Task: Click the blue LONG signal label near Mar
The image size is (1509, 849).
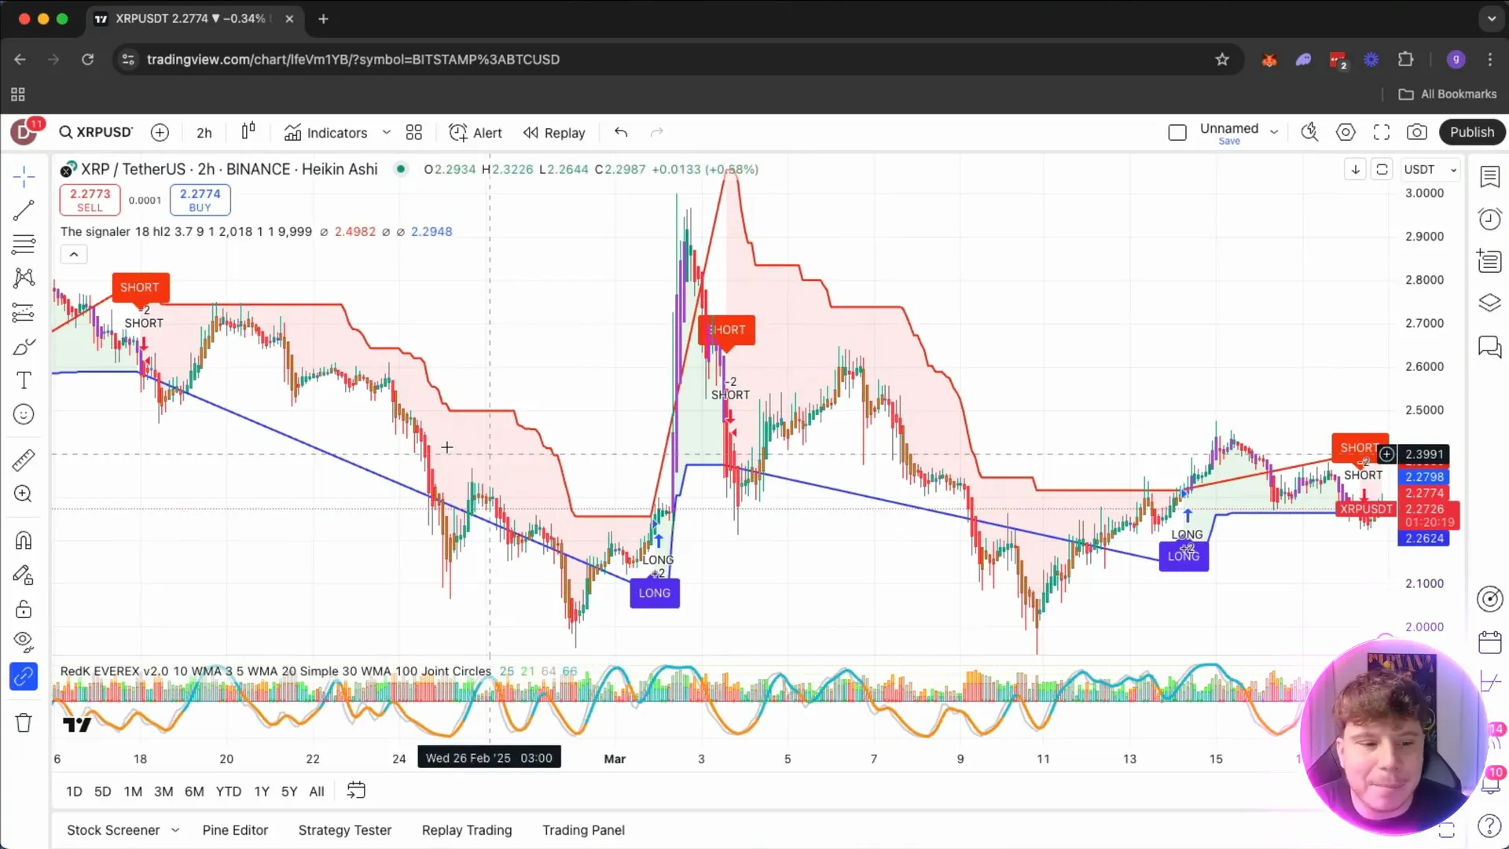Action: pos(655,593)
